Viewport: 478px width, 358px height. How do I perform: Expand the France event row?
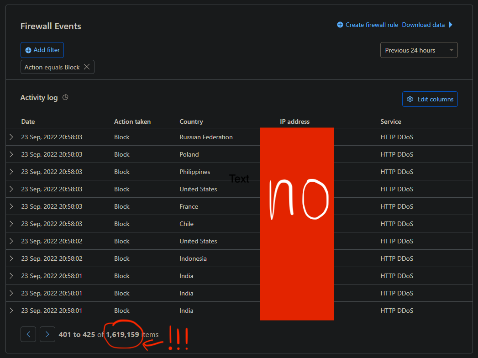point(11,206)
